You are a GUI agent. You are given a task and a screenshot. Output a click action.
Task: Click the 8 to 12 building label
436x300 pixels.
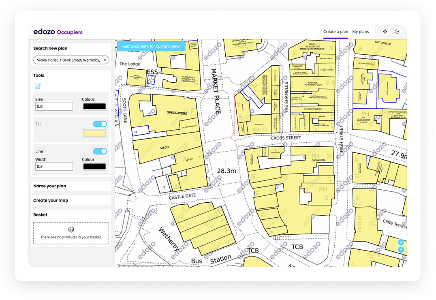[x=259, y=129]
